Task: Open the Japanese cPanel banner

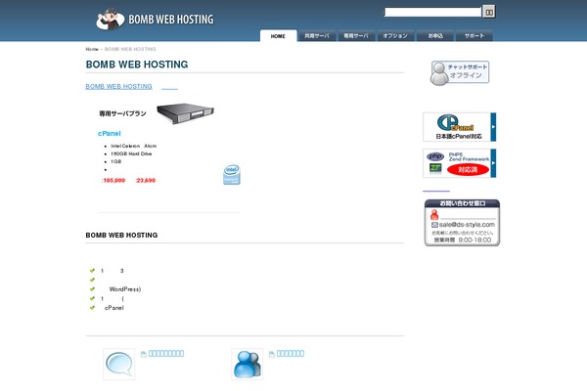Action: click(x=460, y=127)
